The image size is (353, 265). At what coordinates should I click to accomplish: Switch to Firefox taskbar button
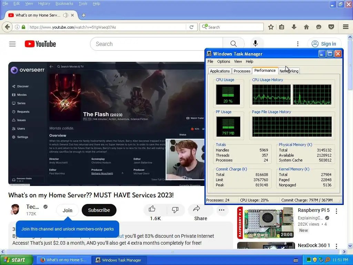[64, 260]
